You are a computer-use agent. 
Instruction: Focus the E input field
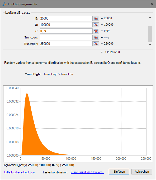(66, 18)
